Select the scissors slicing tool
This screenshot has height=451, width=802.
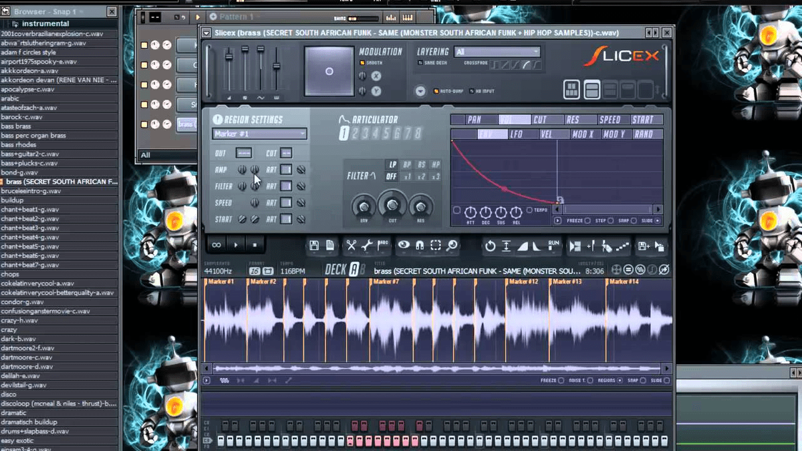point(351,246)
